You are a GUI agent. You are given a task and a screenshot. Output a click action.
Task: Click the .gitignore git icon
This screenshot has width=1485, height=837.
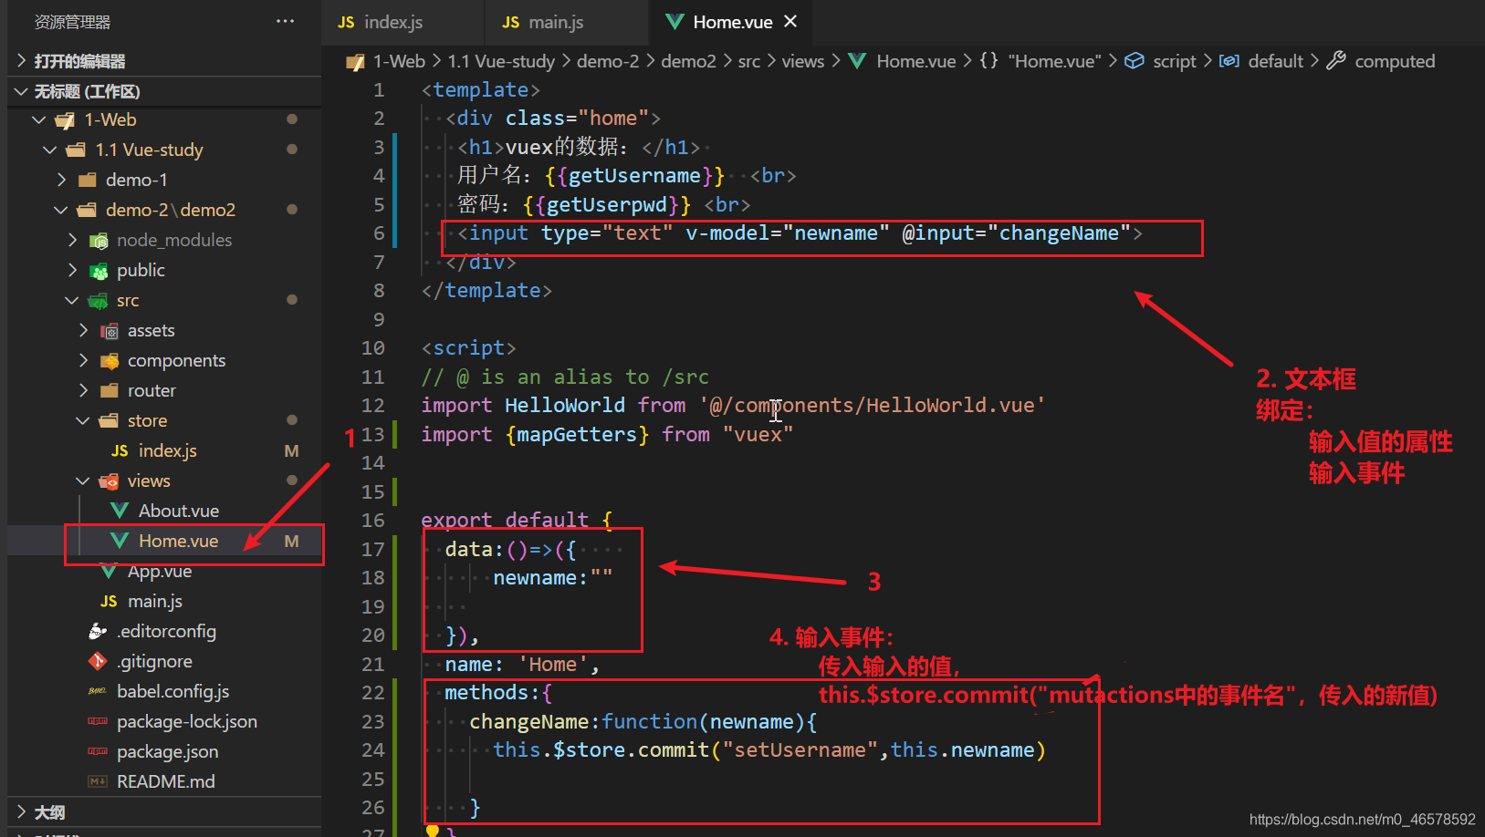[x=98, y=661]
